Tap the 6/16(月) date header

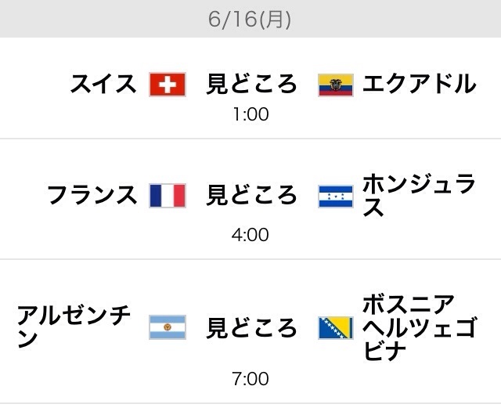(x=250, y=20)
